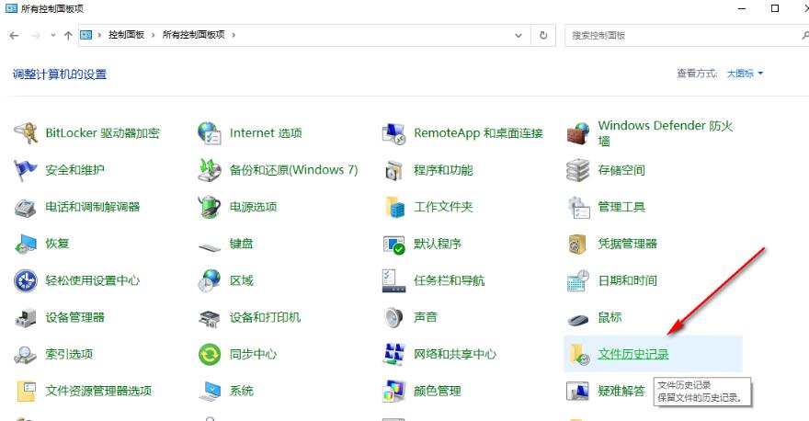Click the 区域 globe clock icon
This screenshot has height=421, width=809.
click(210, 280)
